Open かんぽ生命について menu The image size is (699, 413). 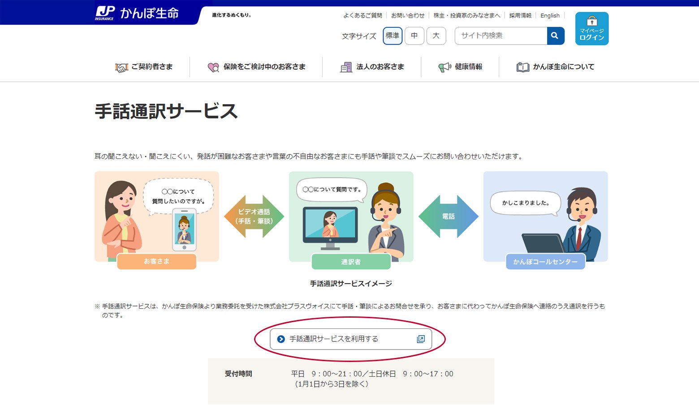[x=555, y=67]
